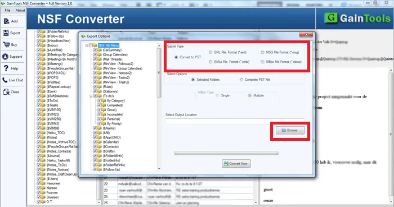Click the Add file icon in sidebar
Image resolution: width=394 pixels, height=207 pixels.
[x=6, y=21]
